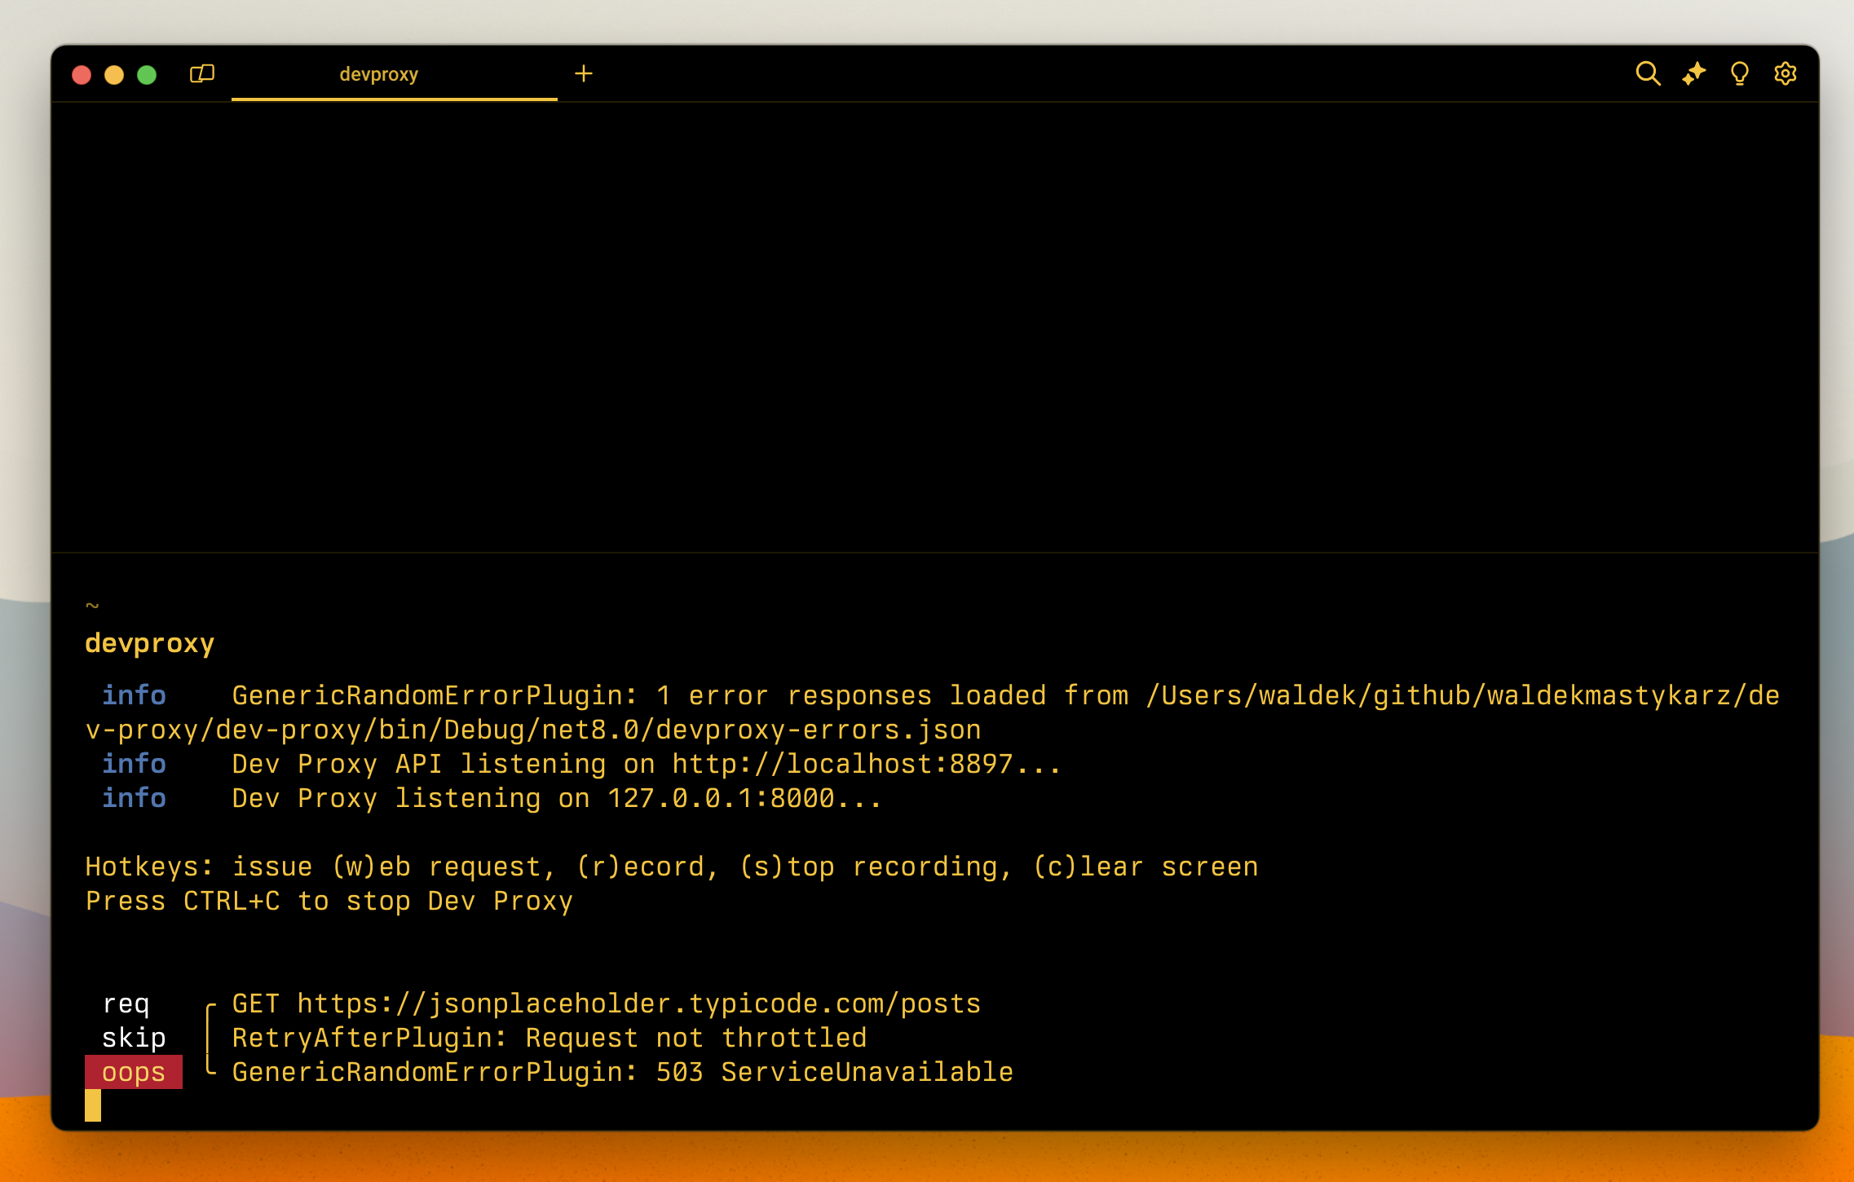
Task: Open Warp AI using the sparkles icon
Action: click(1694, 73)
